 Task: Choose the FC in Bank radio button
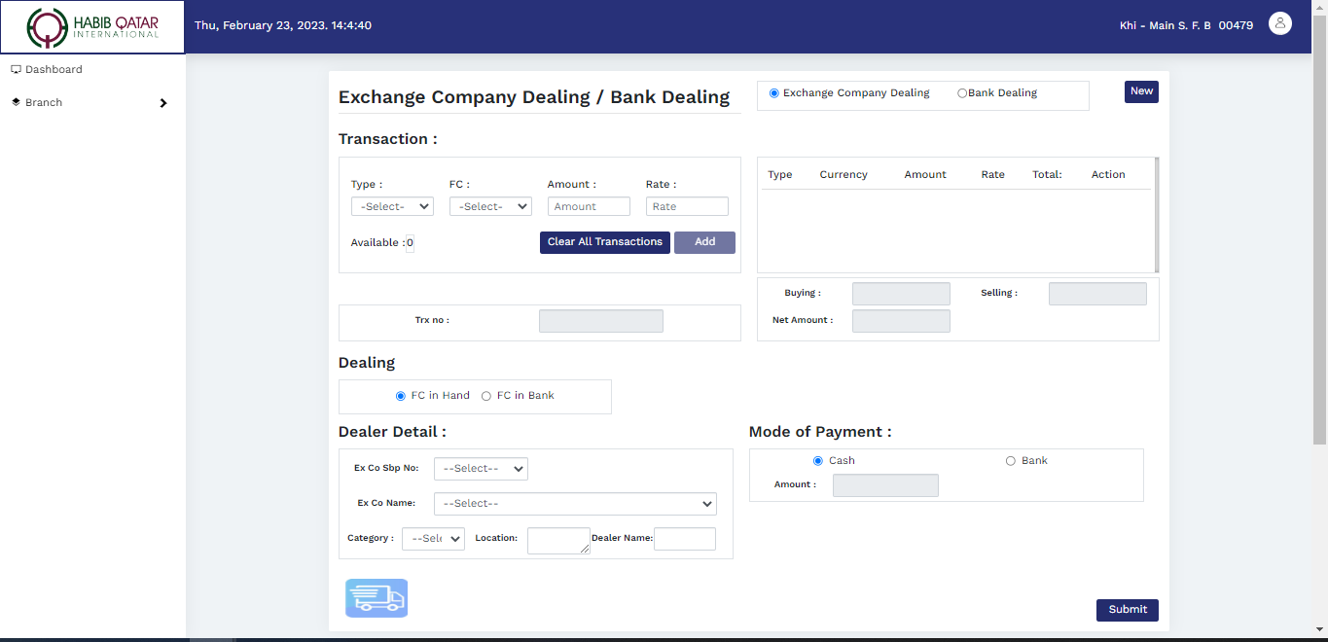tap(486, 396)
